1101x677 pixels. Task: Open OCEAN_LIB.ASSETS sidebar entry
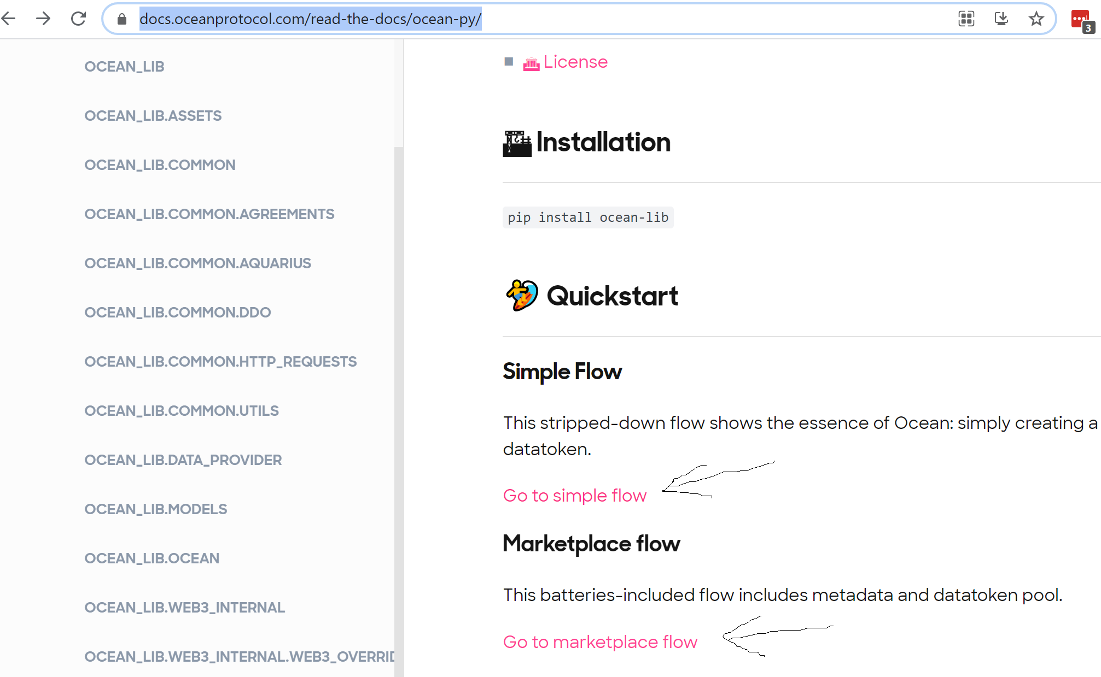(153, 116)
